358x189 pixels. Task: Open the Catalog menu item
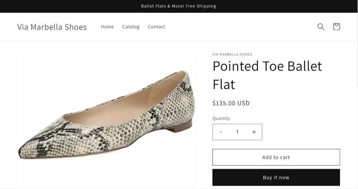(131, 27)
